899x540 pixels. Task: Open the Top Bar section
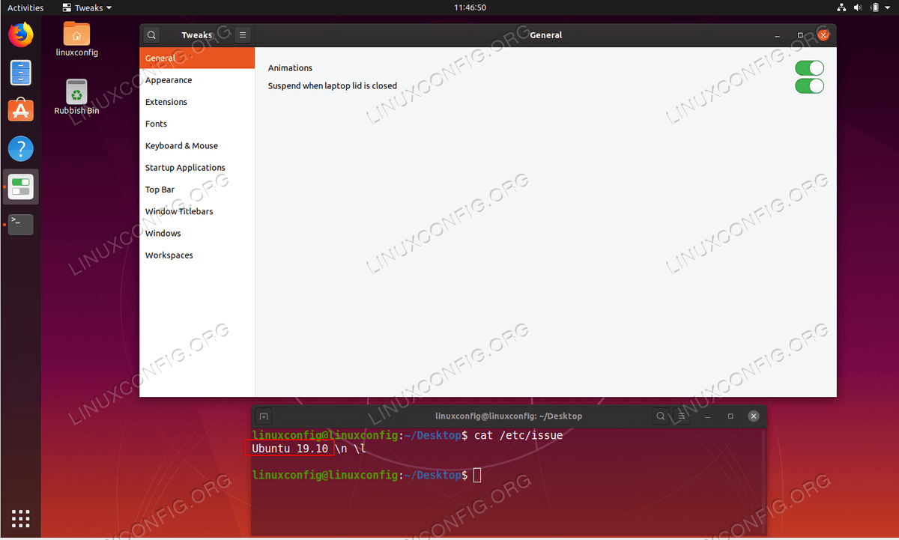[x=197, y=189]
